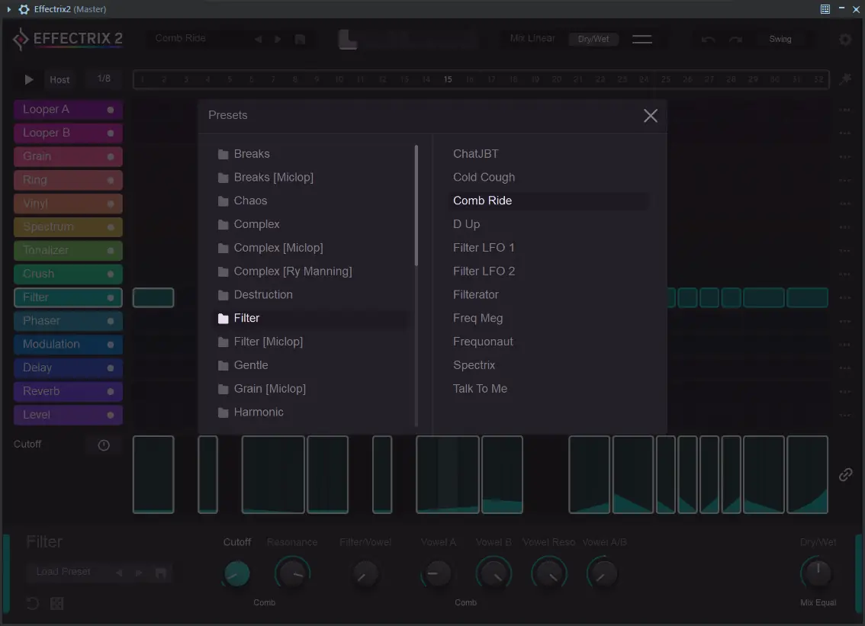Randomize Filter settings with dice icon
865x626 pixels.
[56, 603]
